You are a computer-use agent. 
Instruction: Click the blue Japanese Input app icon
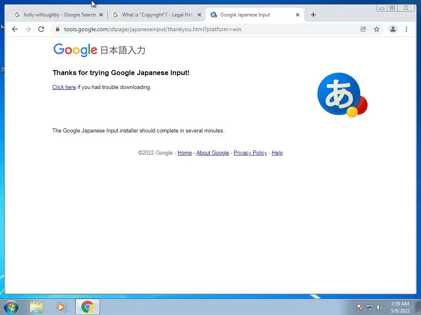[x=342, y=95]
